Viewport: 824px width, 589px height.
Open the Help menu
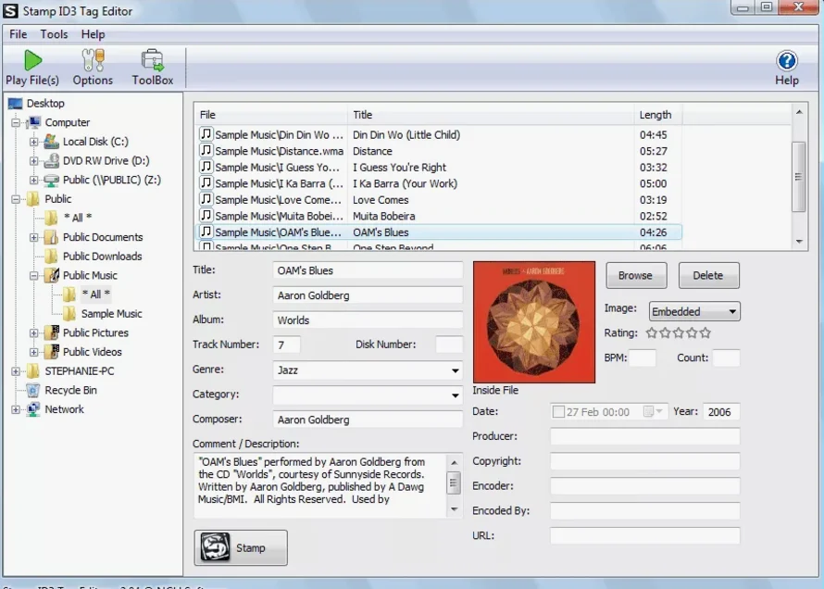[93, 34]
